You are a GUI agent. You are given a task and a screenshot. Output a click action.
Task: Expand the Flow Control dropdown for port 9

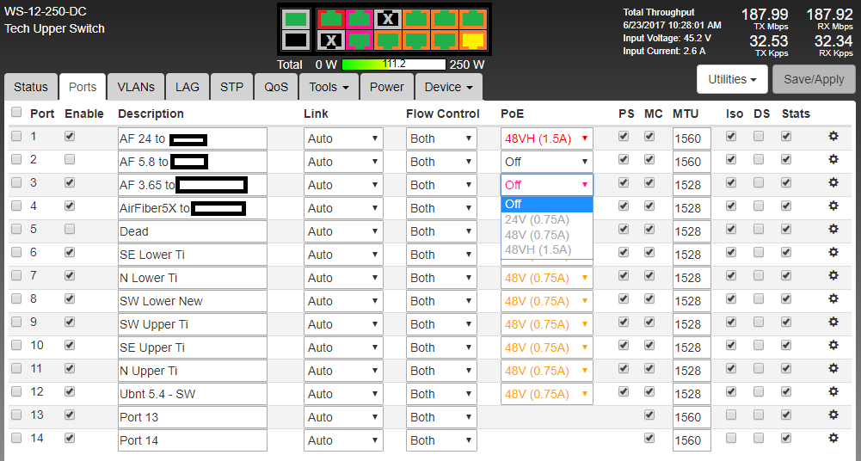pyautogui.click(x=441, y=324)
